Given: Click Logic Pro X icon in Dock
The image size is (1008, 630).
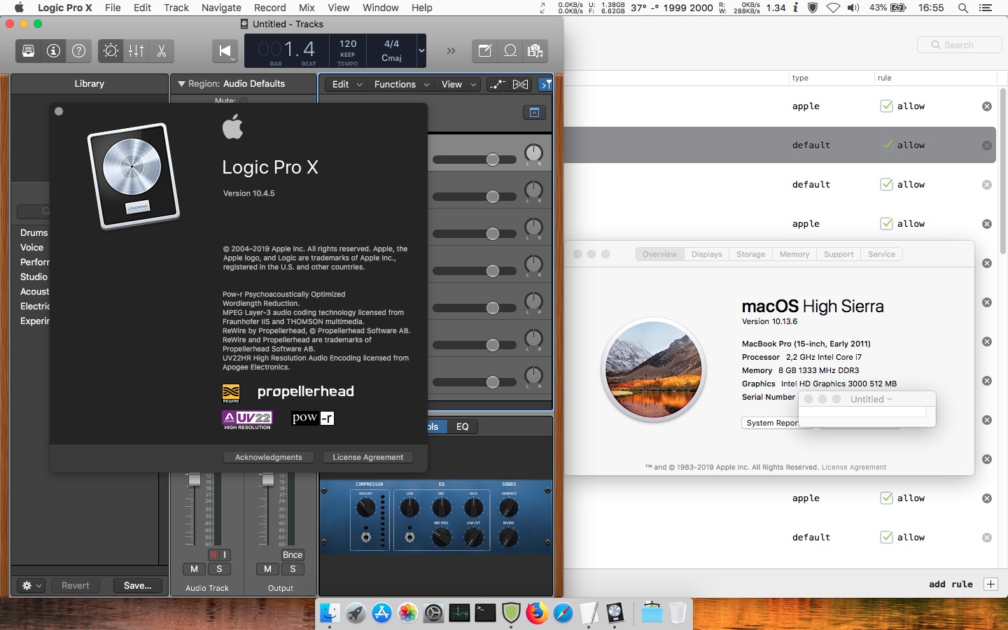Looking at the screenshot, I should [615, 613].
